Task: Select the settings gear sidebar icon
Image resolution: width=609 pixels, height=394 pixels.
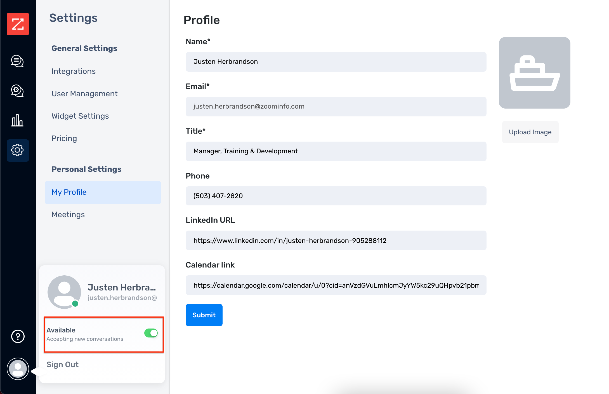Action: point(18,150)
